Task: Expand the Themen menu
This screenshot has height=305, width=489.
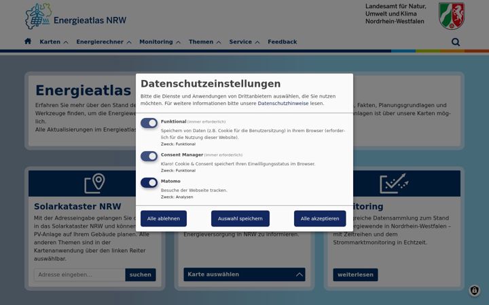Action: coord(204,42)
